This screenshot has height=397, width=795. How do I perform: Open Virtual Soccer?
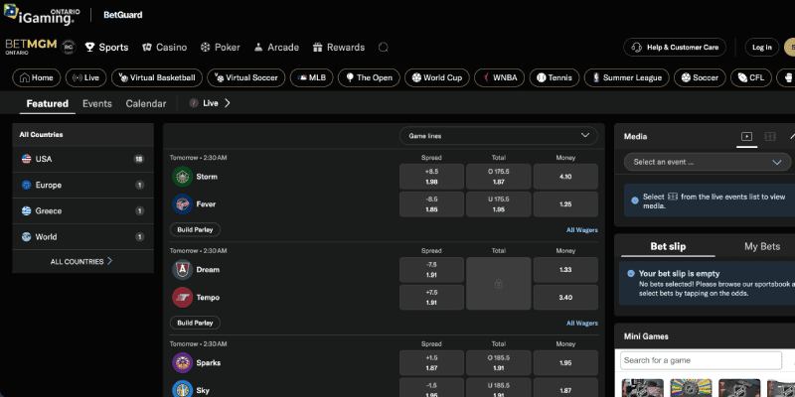(x=245, y=78)
